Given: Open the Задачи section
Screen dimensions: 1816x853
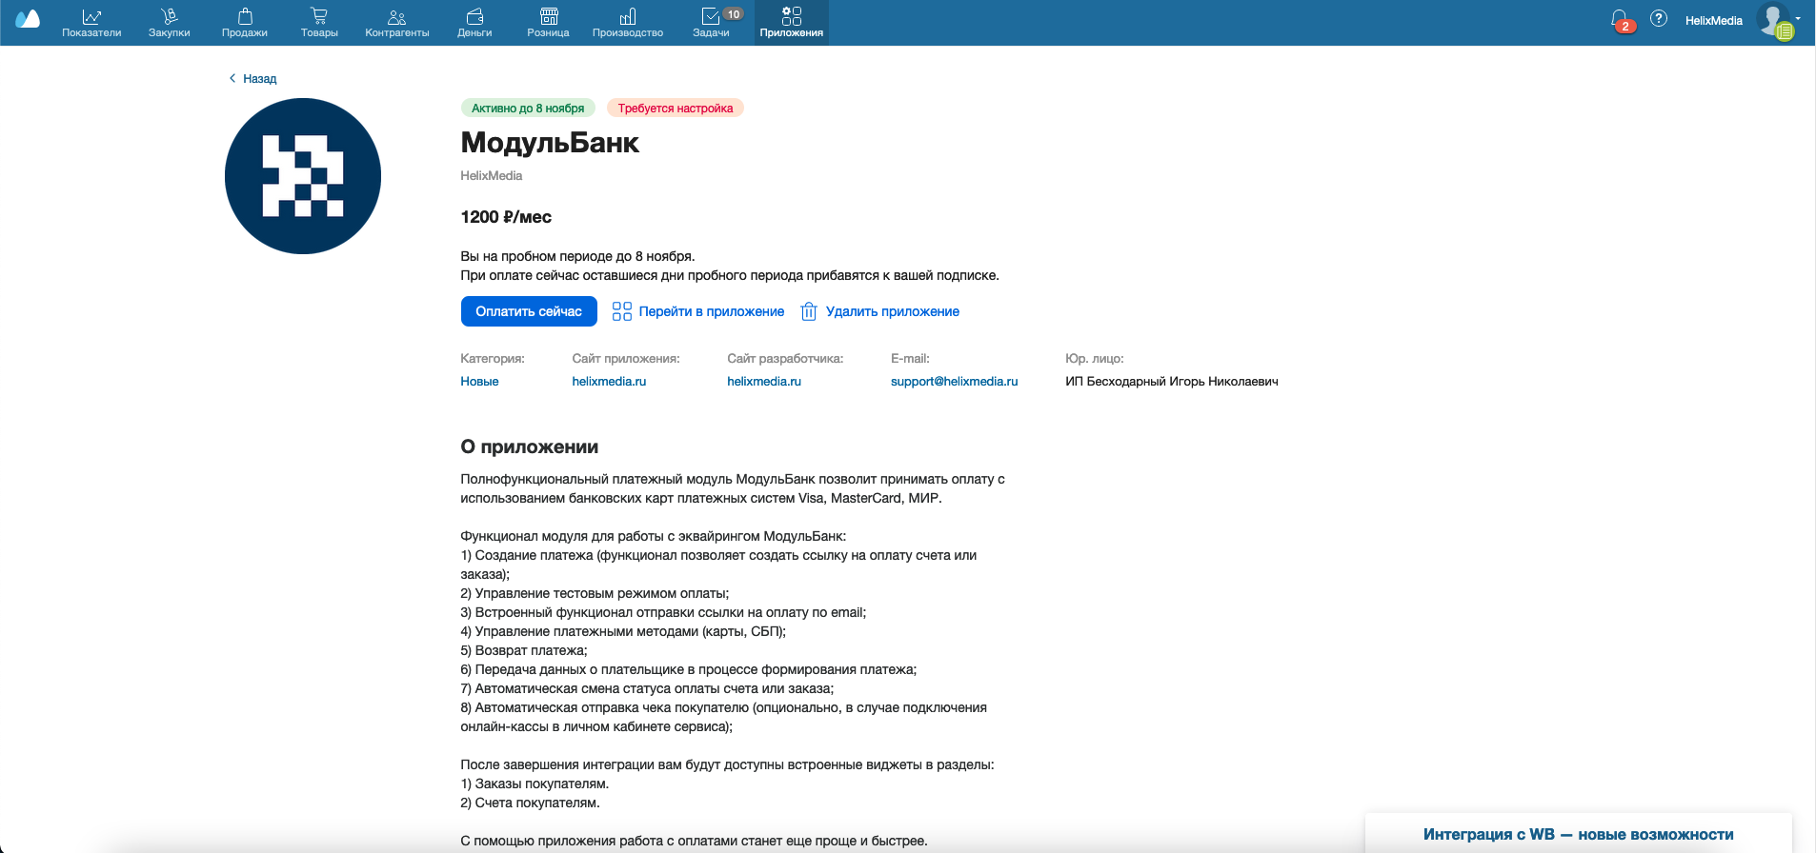Looking at the screenshot, I should (x=712, y=23).
